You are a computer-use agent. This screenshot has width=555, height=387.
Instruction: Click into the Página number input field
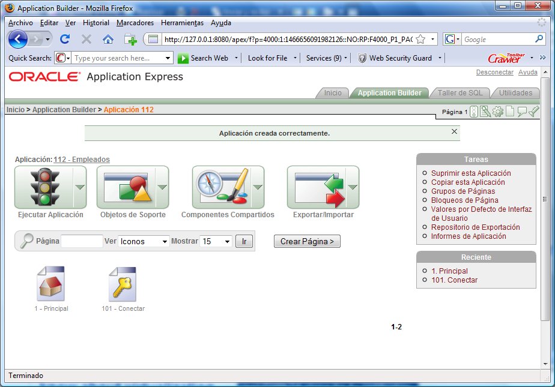point(82,241)
